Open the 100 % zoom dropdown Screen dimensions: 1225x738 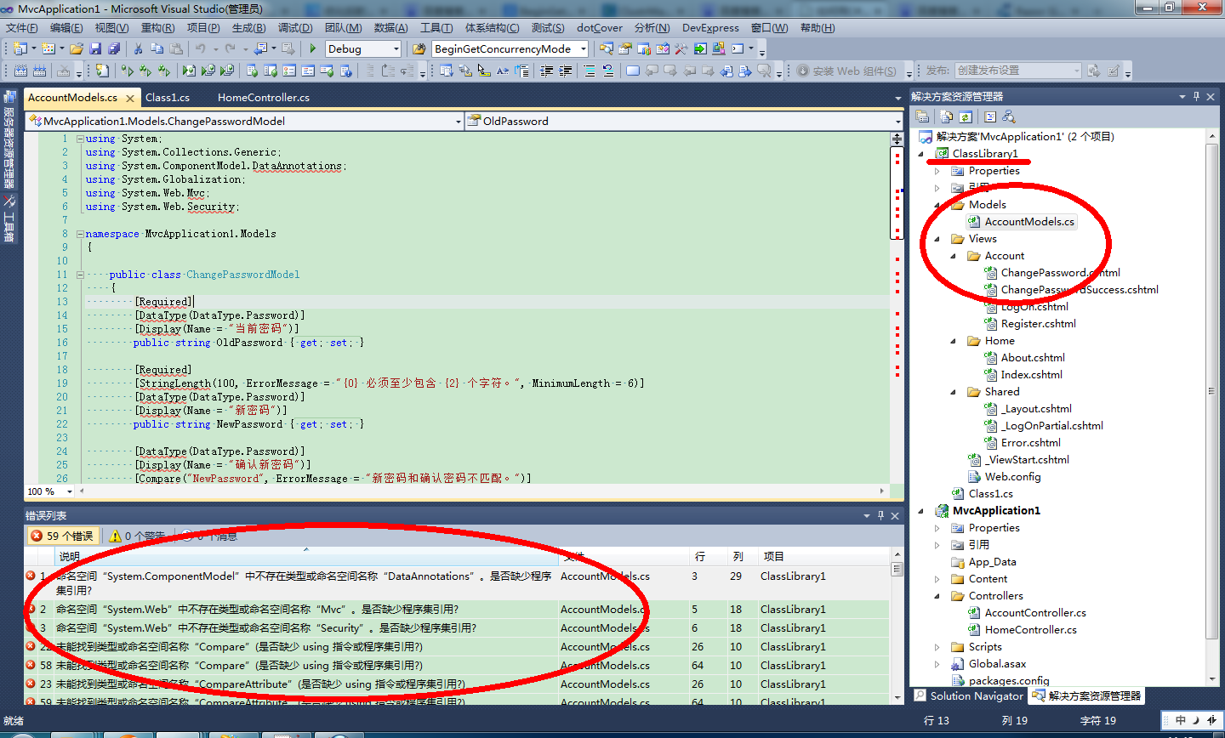[70, 491]
